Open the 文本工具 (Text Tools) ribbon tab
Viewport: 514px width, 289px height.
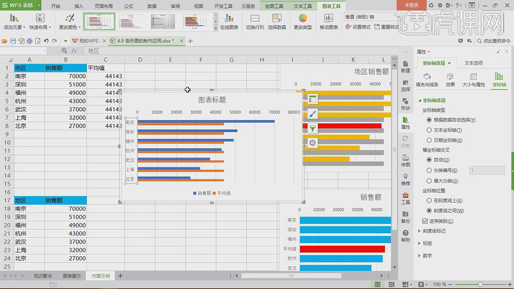click(303, 6)
